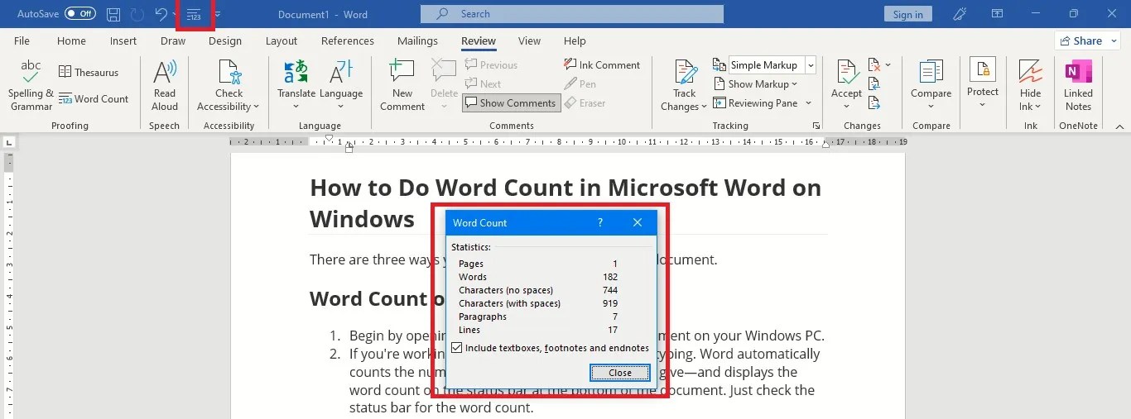This screenshot has width=1131, height=419.
Task: Expand Show Markup menu
Action: [754, 83]
